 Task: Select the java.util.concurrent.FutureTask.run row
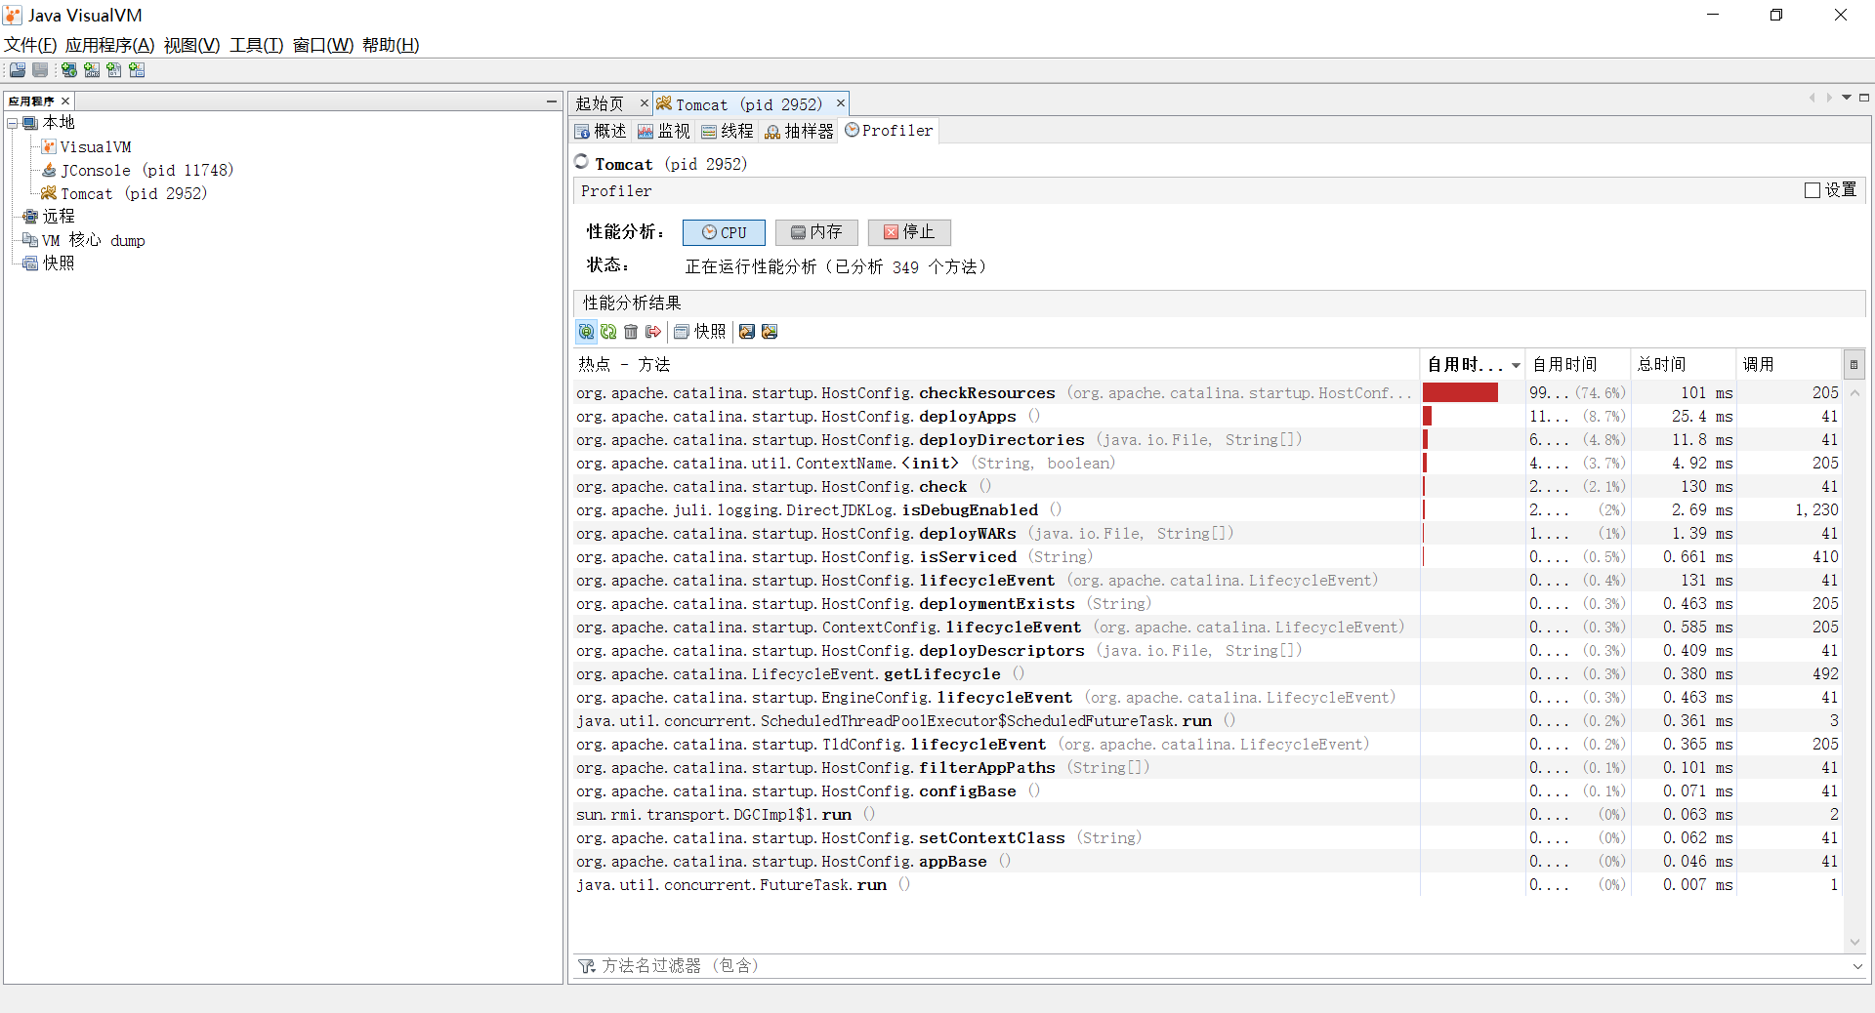(x=1207, y=885)
